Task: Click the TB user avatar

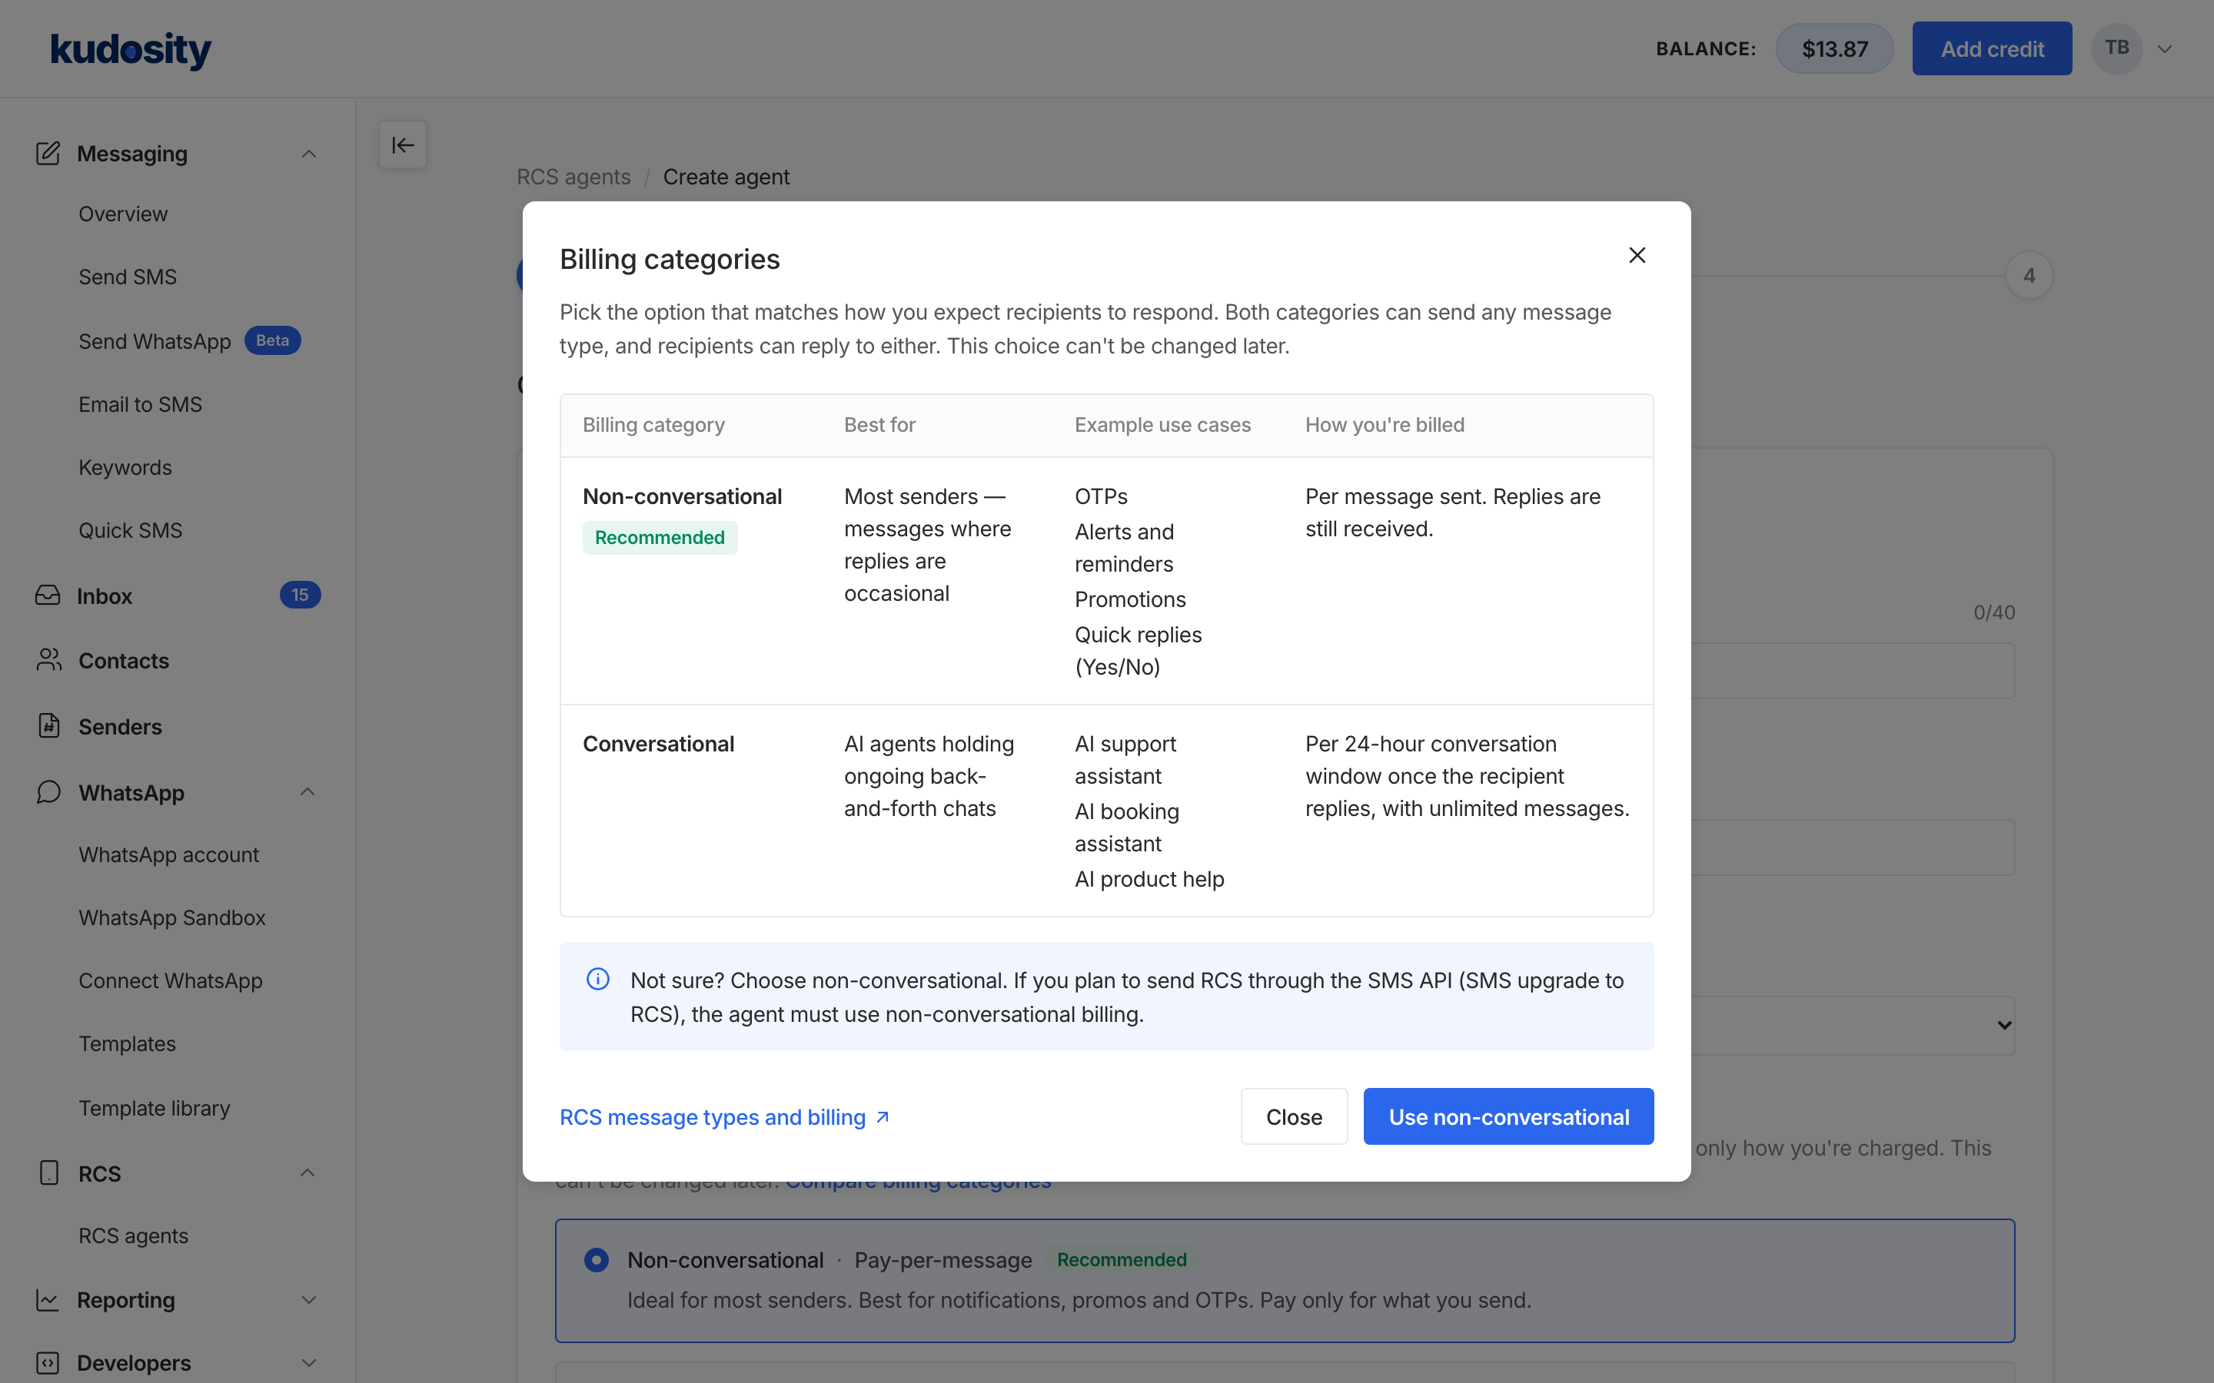Action: tap(2116, 48)
